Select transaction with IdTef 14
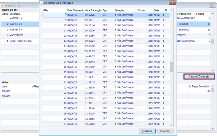 click(x=106, y=46)
